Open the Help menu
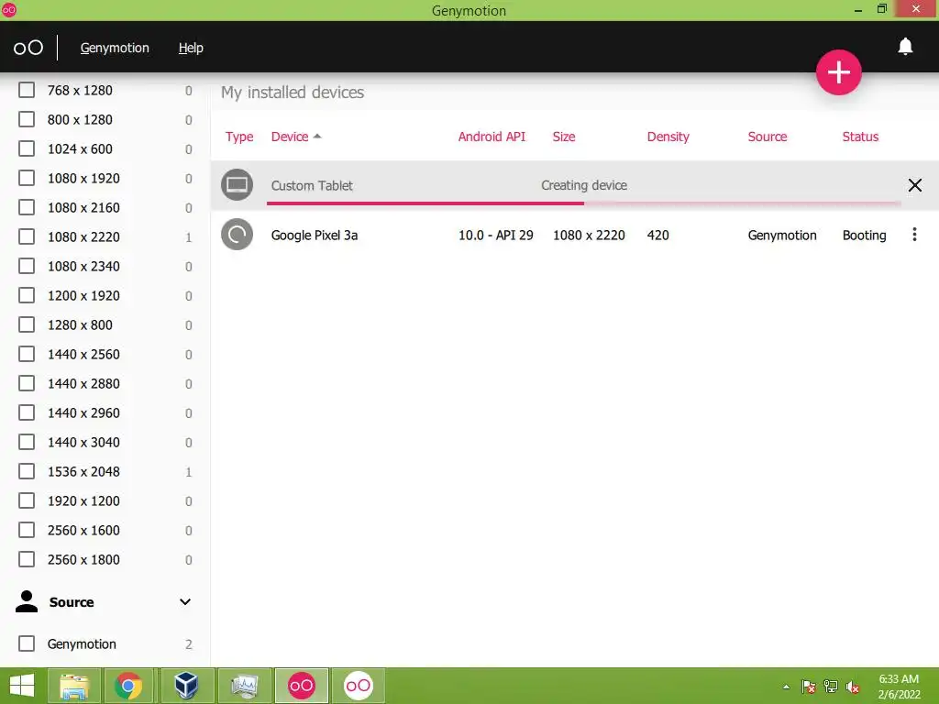Screen dimensions: 939x704 coord(191,48)
